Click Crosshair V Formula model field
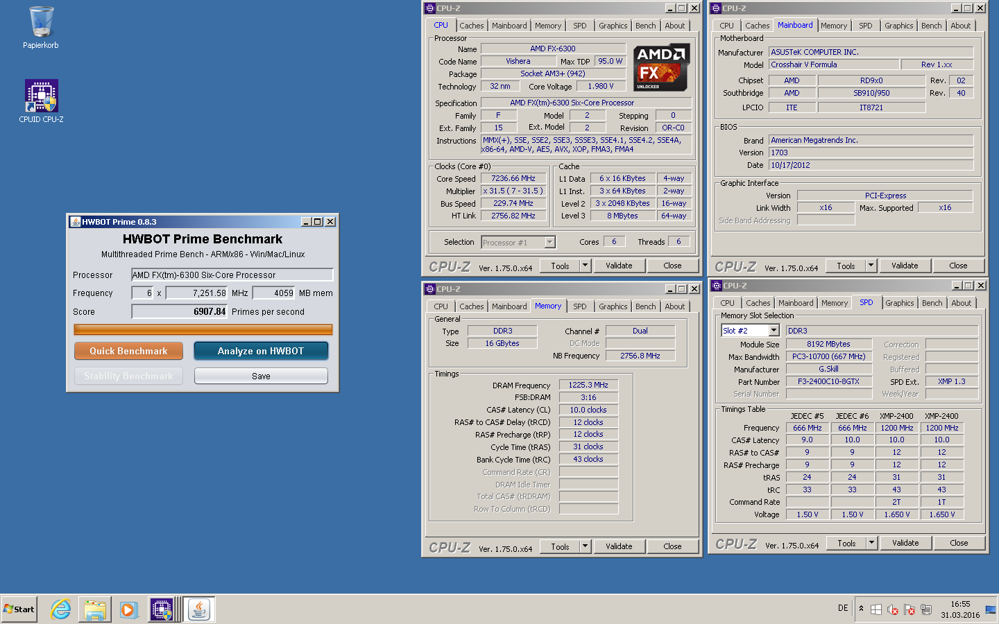This screenshot has width=999, height=624. tap(834, 64)
